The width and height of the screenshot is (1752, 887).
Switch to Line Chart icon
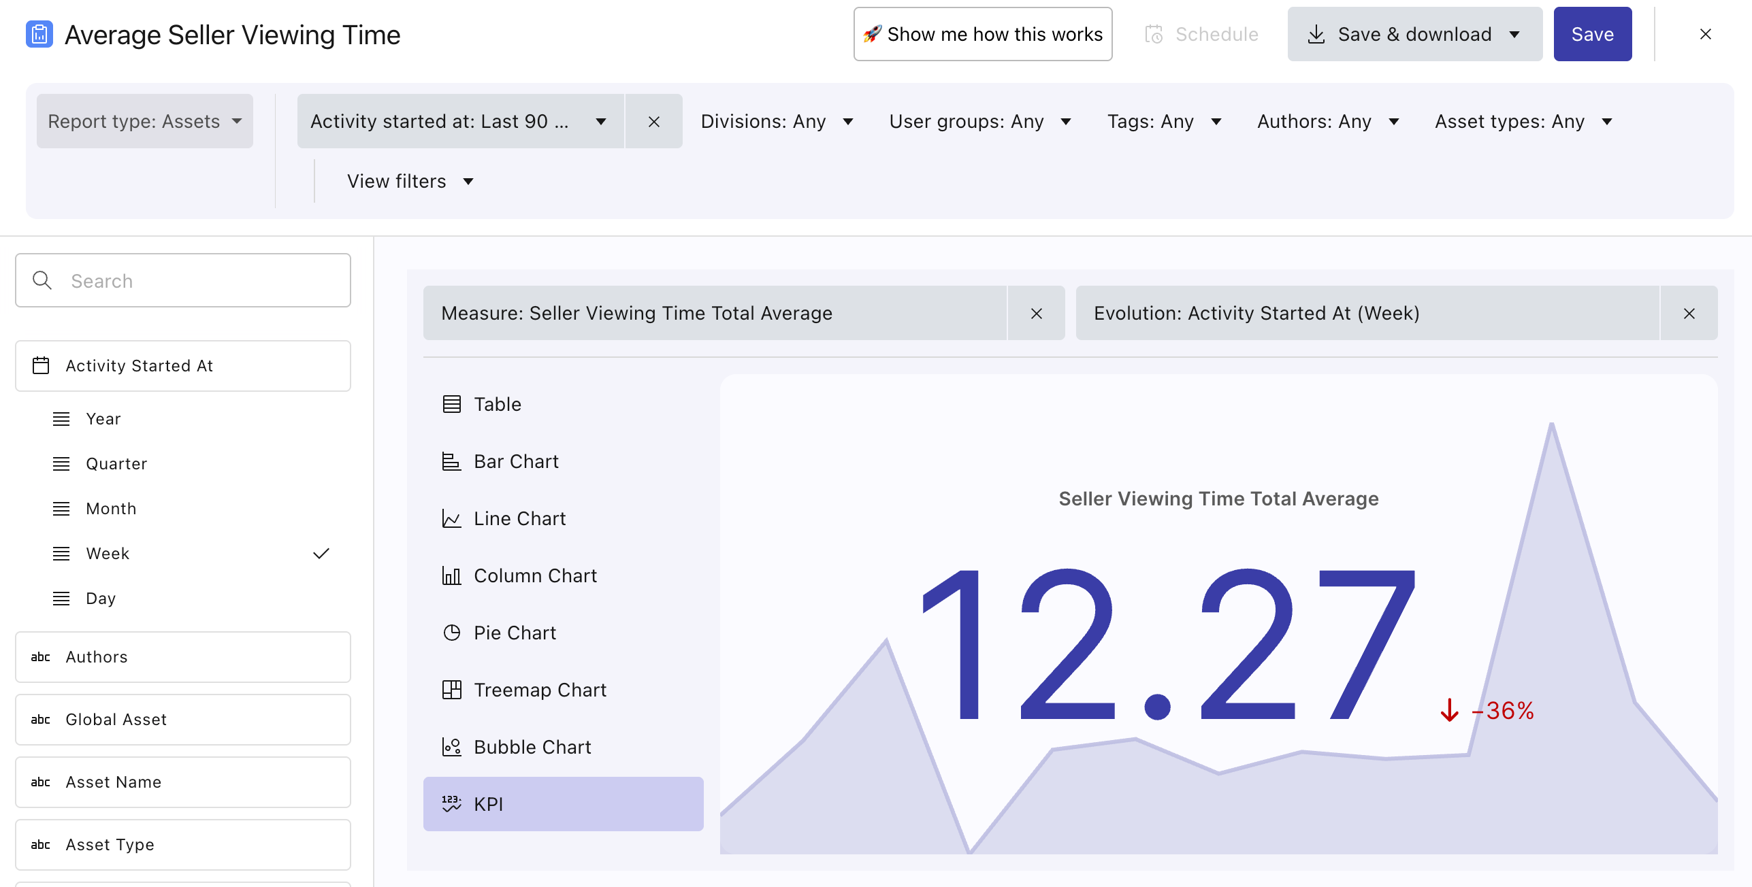[451, 518]
